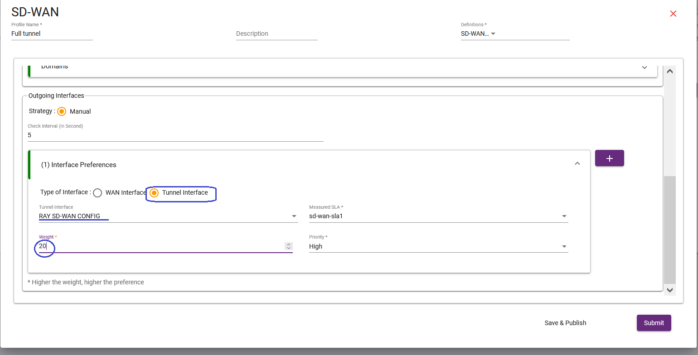698x355 pixels.
Task: Expand the Domains section chevron
Action: pyautogui.click(x=644, y=67)
